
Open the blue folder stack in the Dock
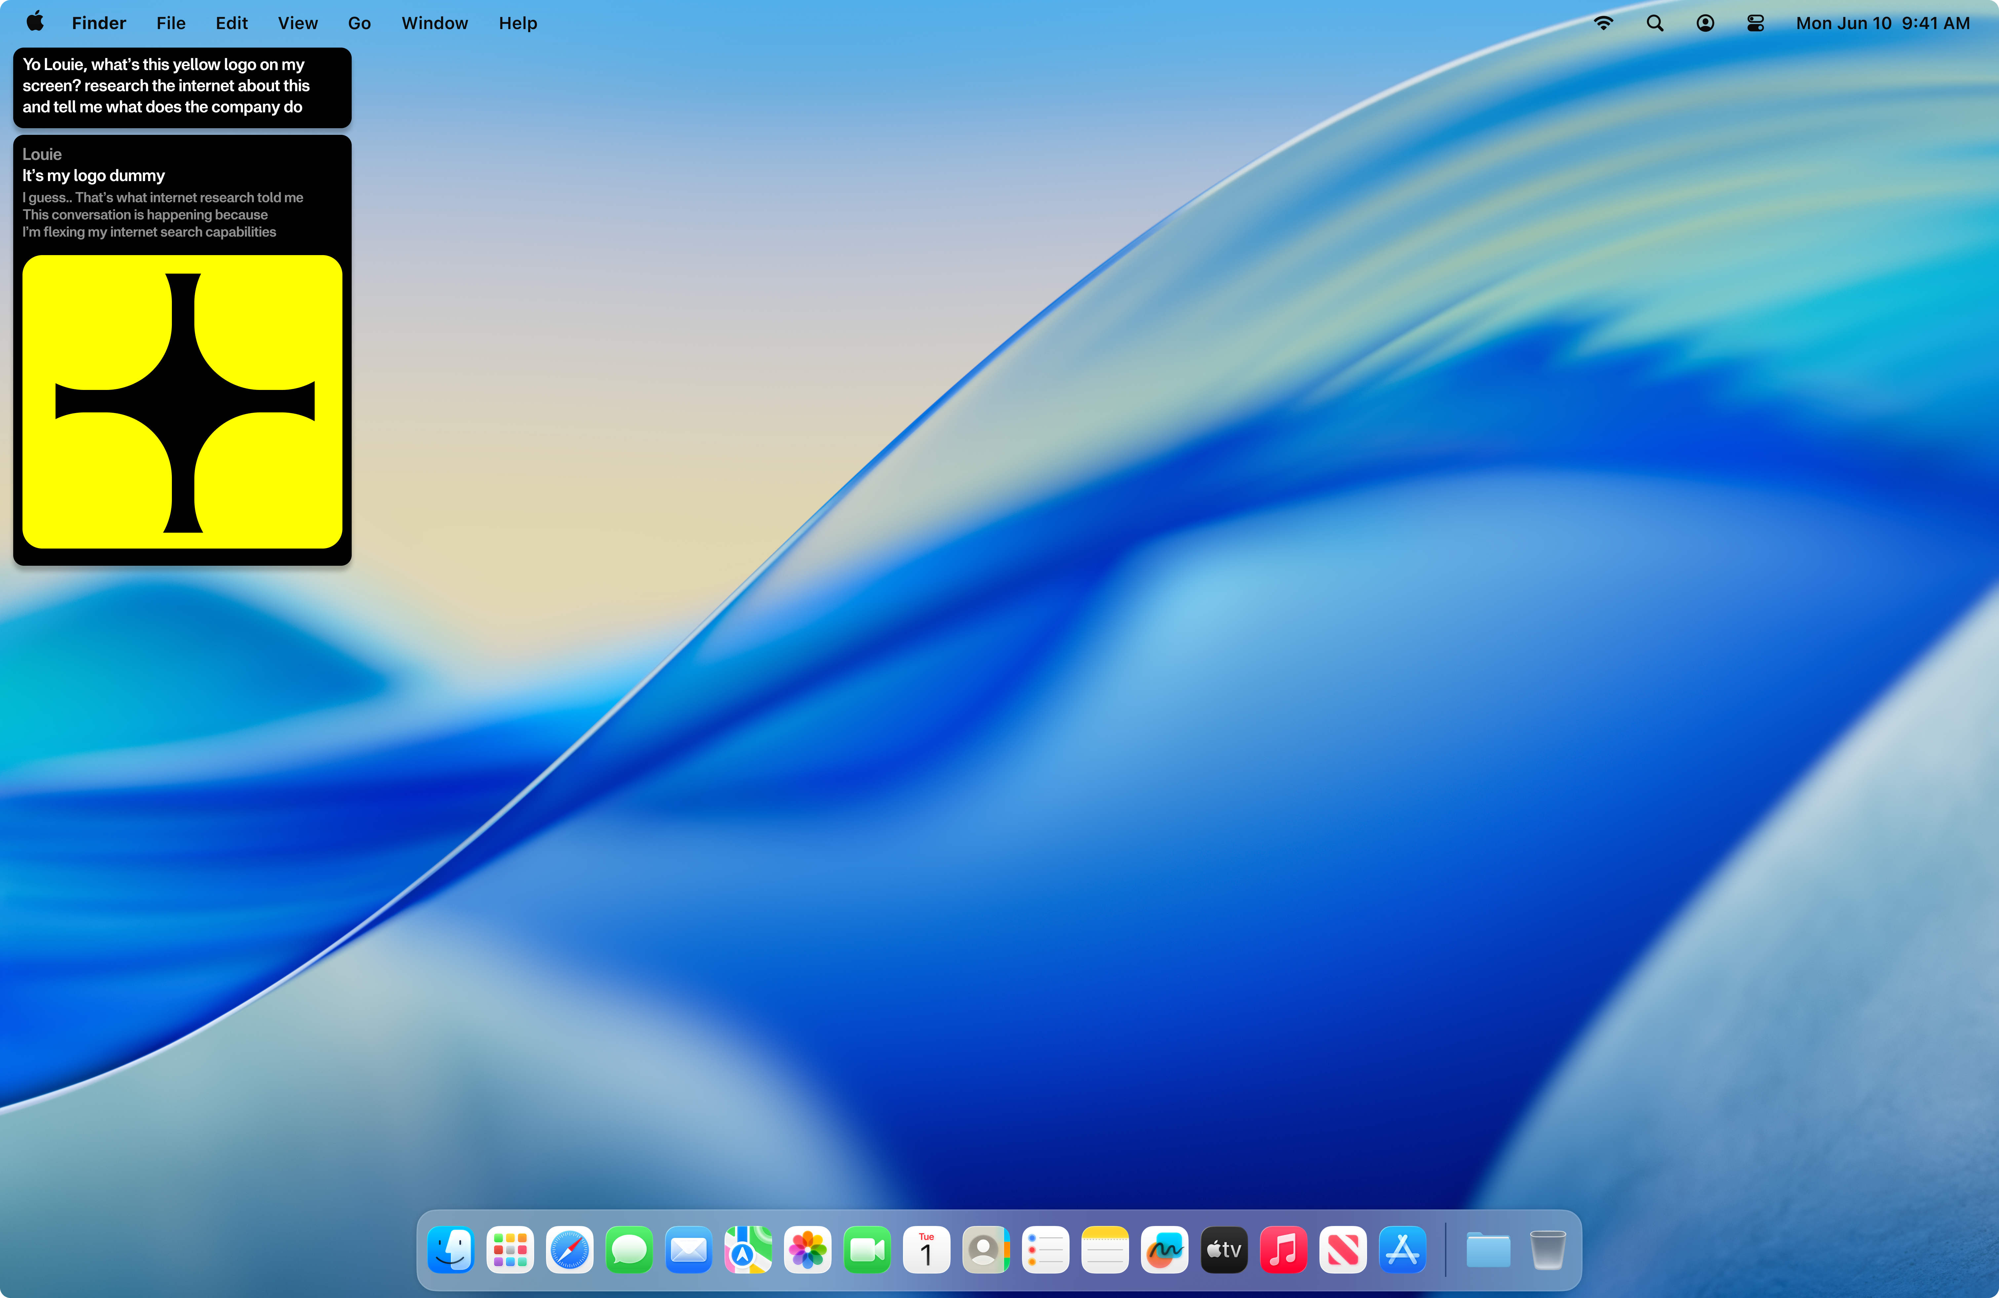pyautogui.click(x=1488, y=1250)
